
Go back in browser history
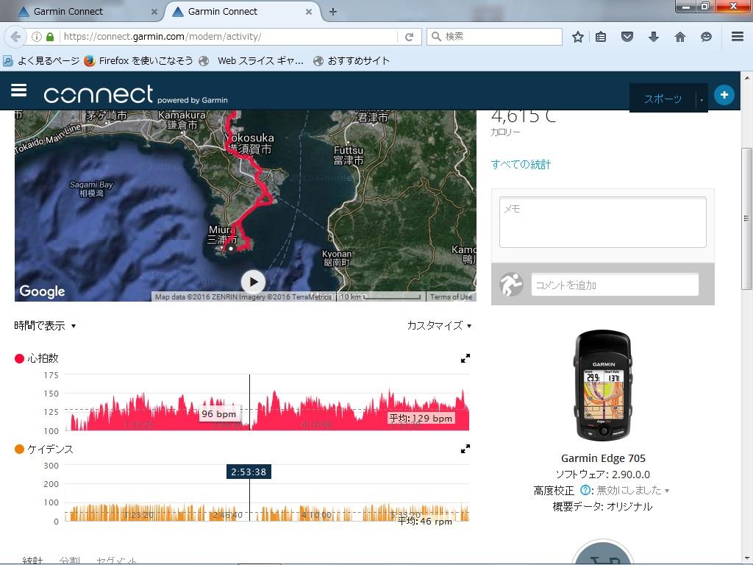16,37
